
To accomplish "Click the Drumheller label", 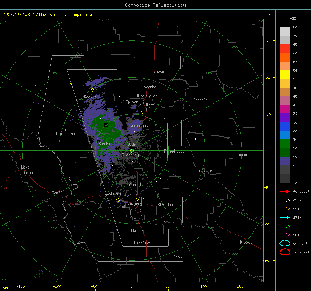I will (202, 171).
